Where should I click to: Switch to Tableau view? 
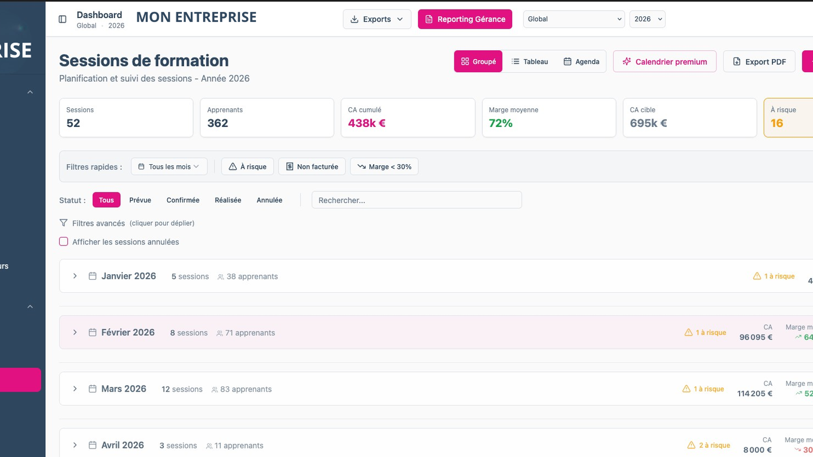point(530,61)
